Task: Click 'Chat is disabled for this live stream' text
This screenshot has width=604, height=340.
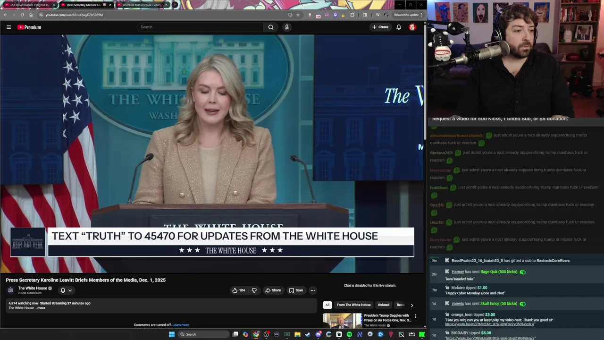Action: click(370, 285)
